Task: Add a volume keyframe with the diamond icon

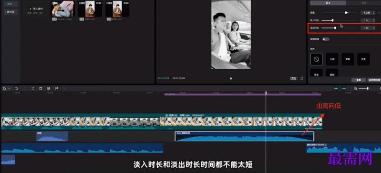Action: 379,13
